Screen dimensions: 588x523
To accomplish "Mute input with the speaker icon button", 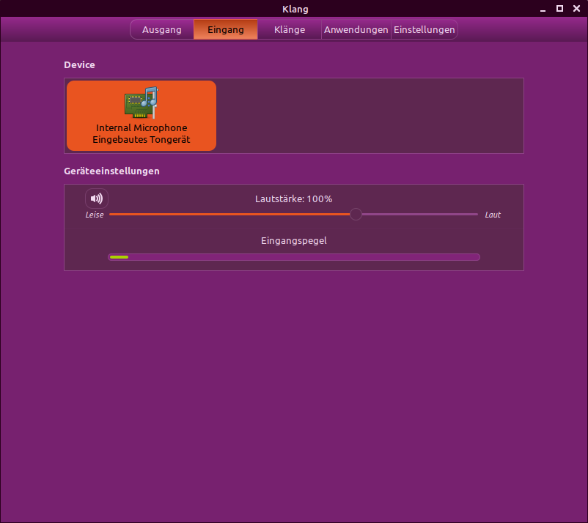I will click(x=97, y=199).
